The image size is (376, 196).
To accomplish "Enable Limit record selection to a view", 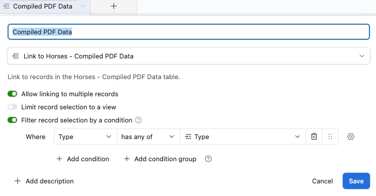I will 12,107.
